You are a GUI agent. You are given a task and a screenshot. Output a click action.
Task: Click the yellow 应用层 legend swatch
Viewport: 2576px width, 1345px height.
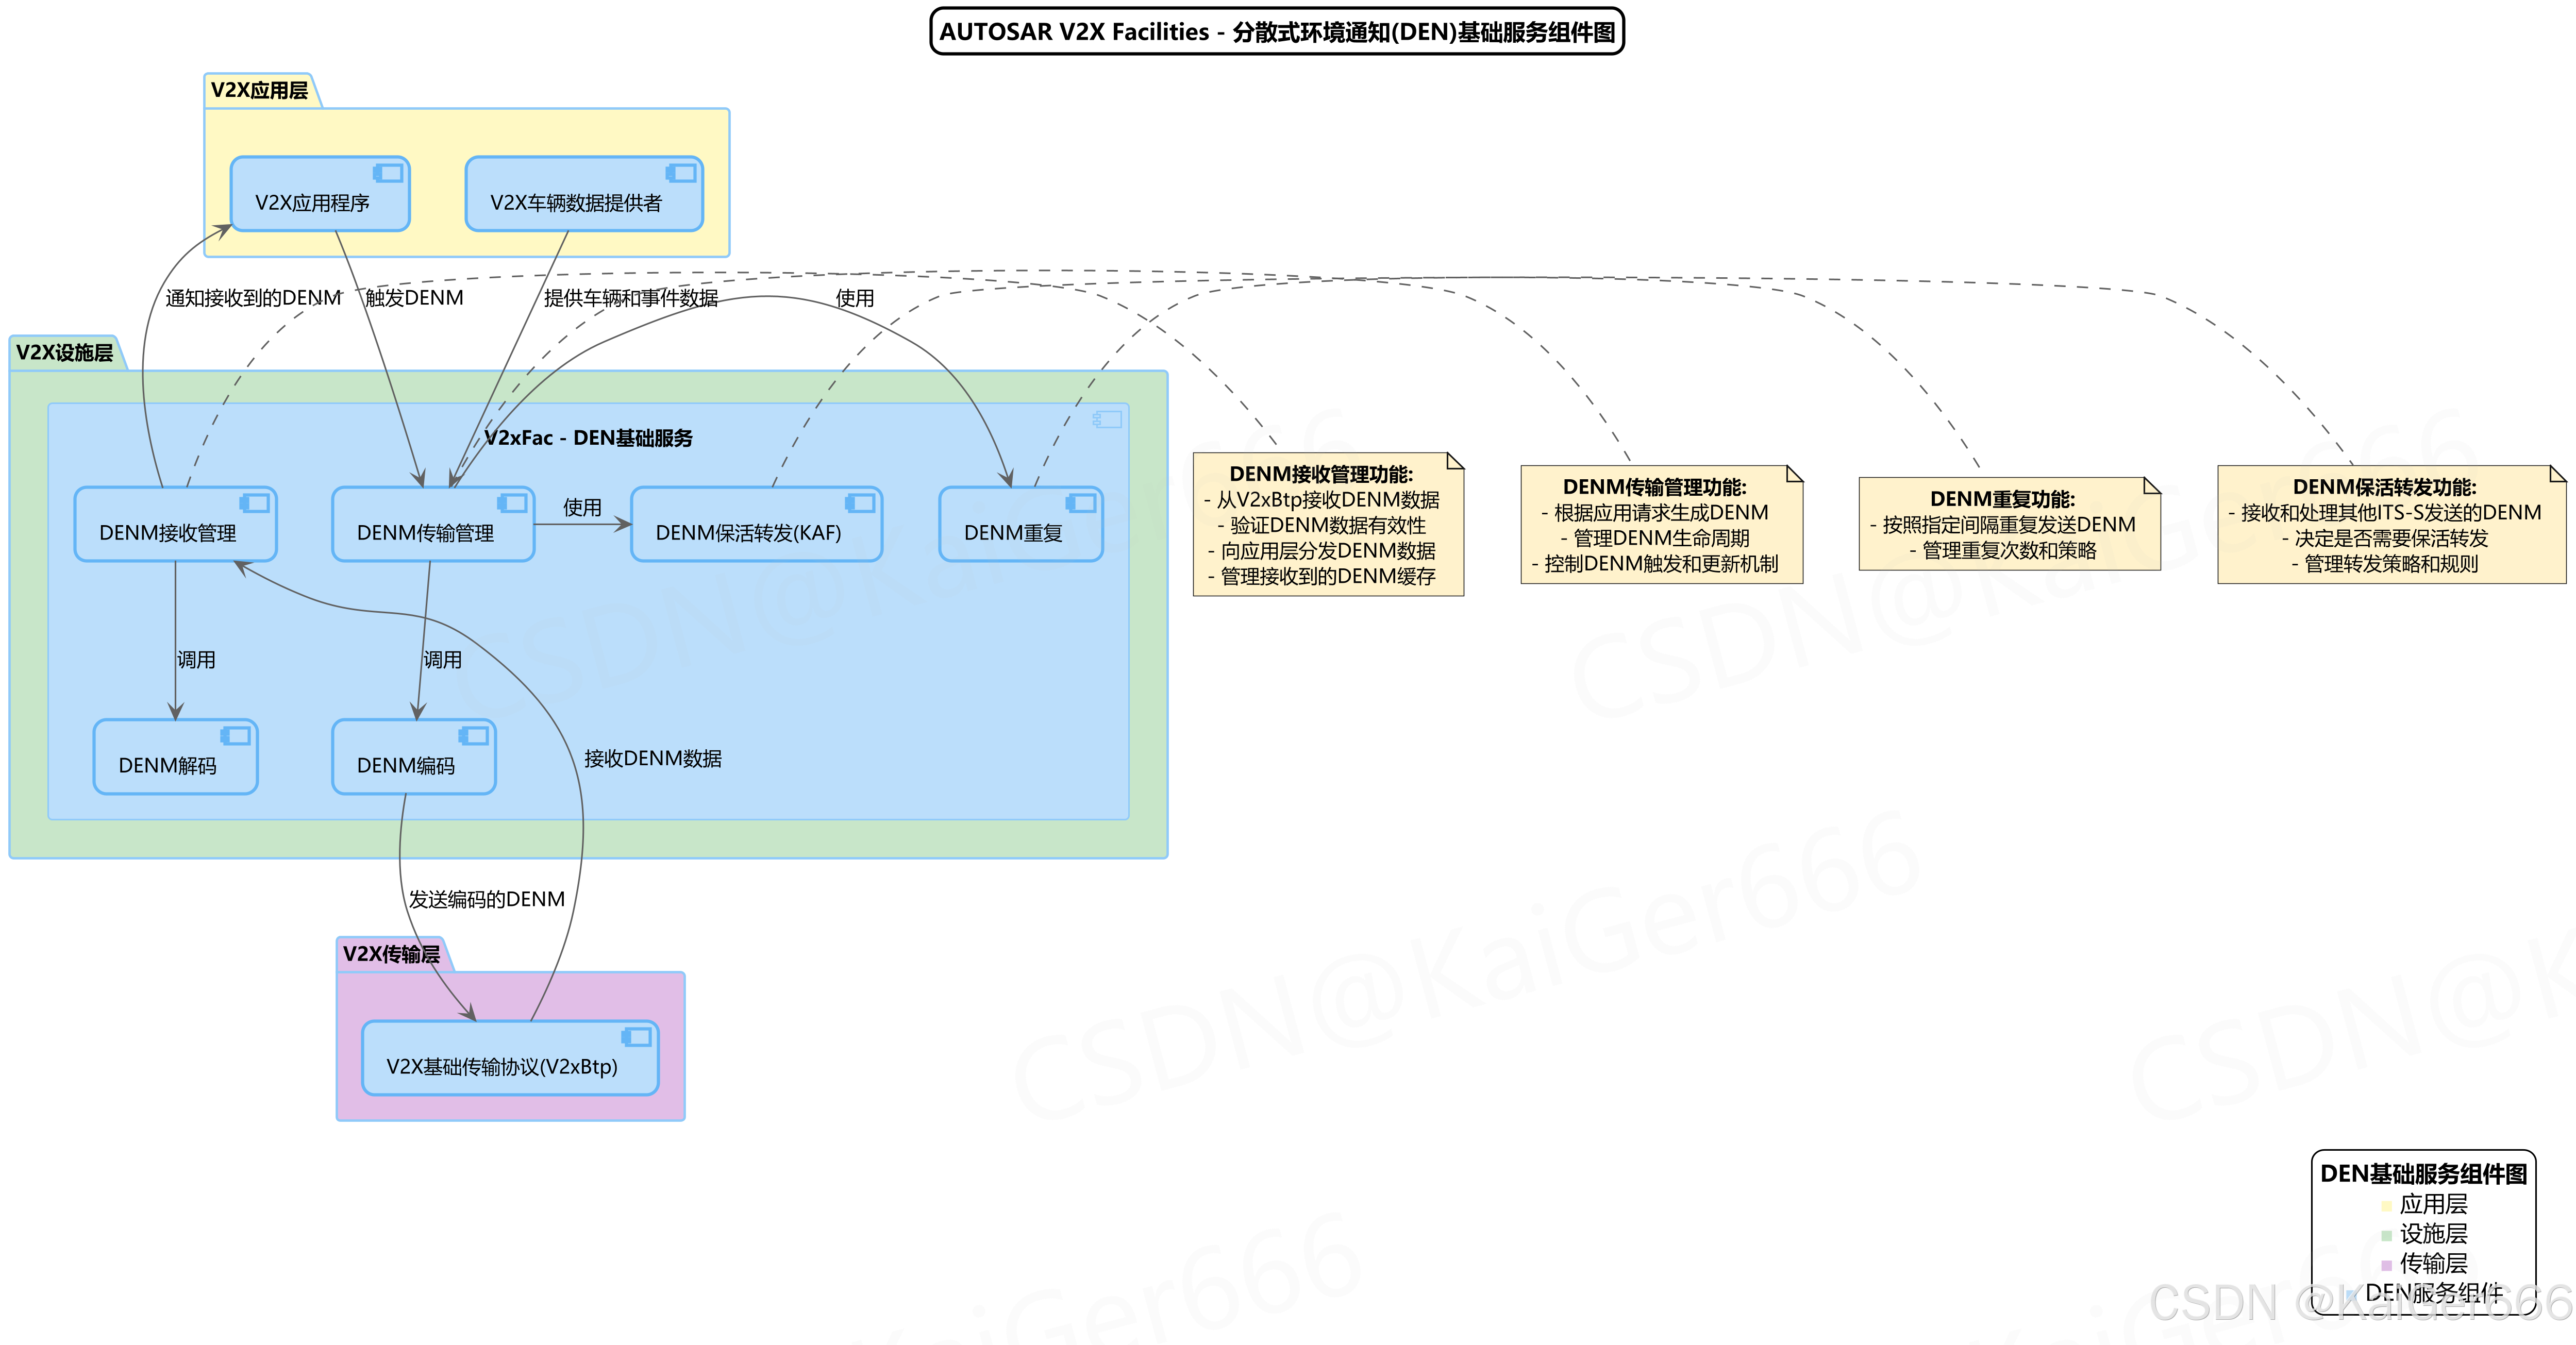(2386, 1206)
